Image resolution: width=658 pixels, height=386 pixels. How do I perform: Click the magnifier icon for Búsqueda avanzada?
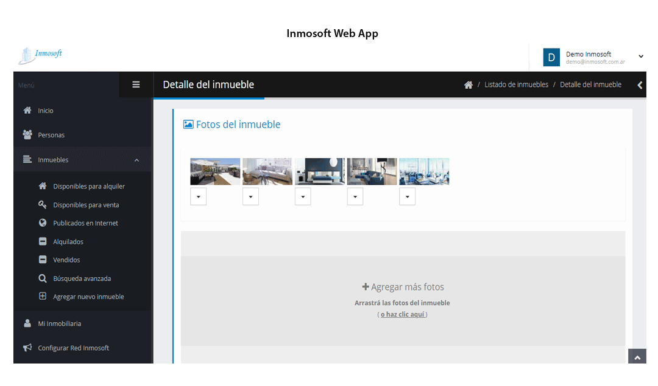(x=43, y=278)
